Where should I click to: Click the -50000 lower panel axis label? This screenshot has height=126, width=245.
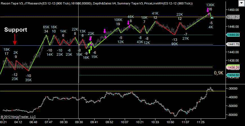pos(233,106)
